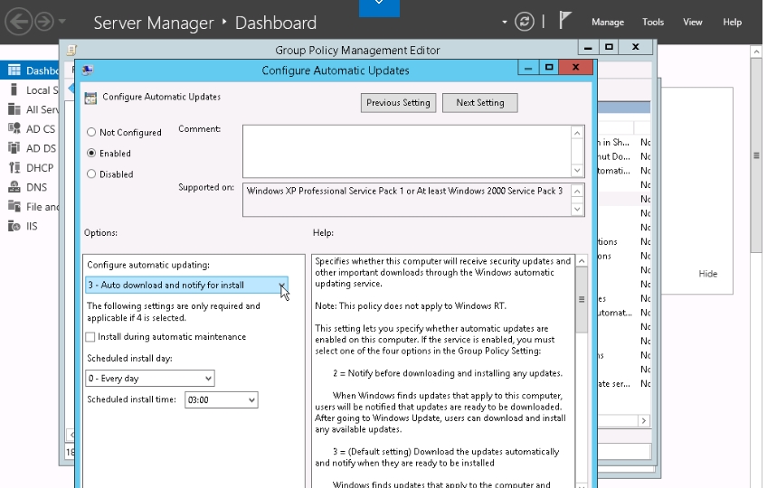Viewport: 767px width, 488px height.
Task: Open the navigation history dropdown arrow
Action: (x=62, y=22)
